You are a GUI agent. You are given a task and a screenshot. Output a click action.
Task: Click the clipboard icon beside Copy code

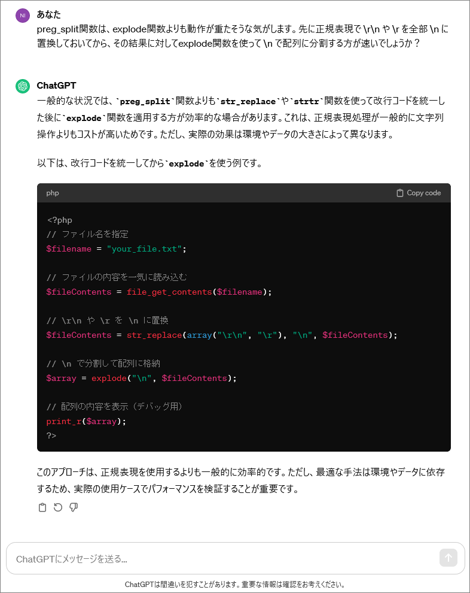click(x=400, y=193)
